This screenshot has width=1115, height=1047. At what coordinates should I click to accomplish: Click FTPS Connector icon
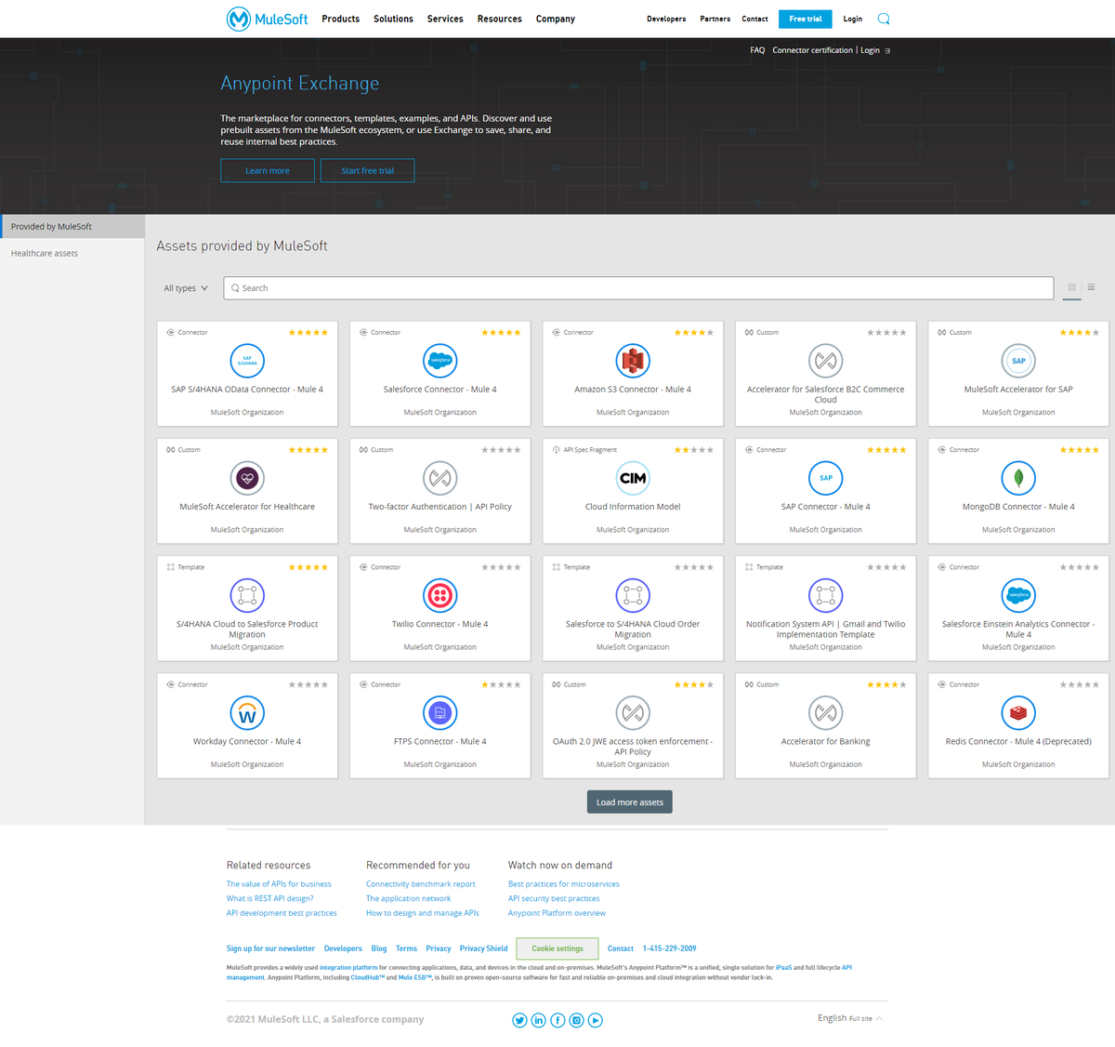pos(440,713)
